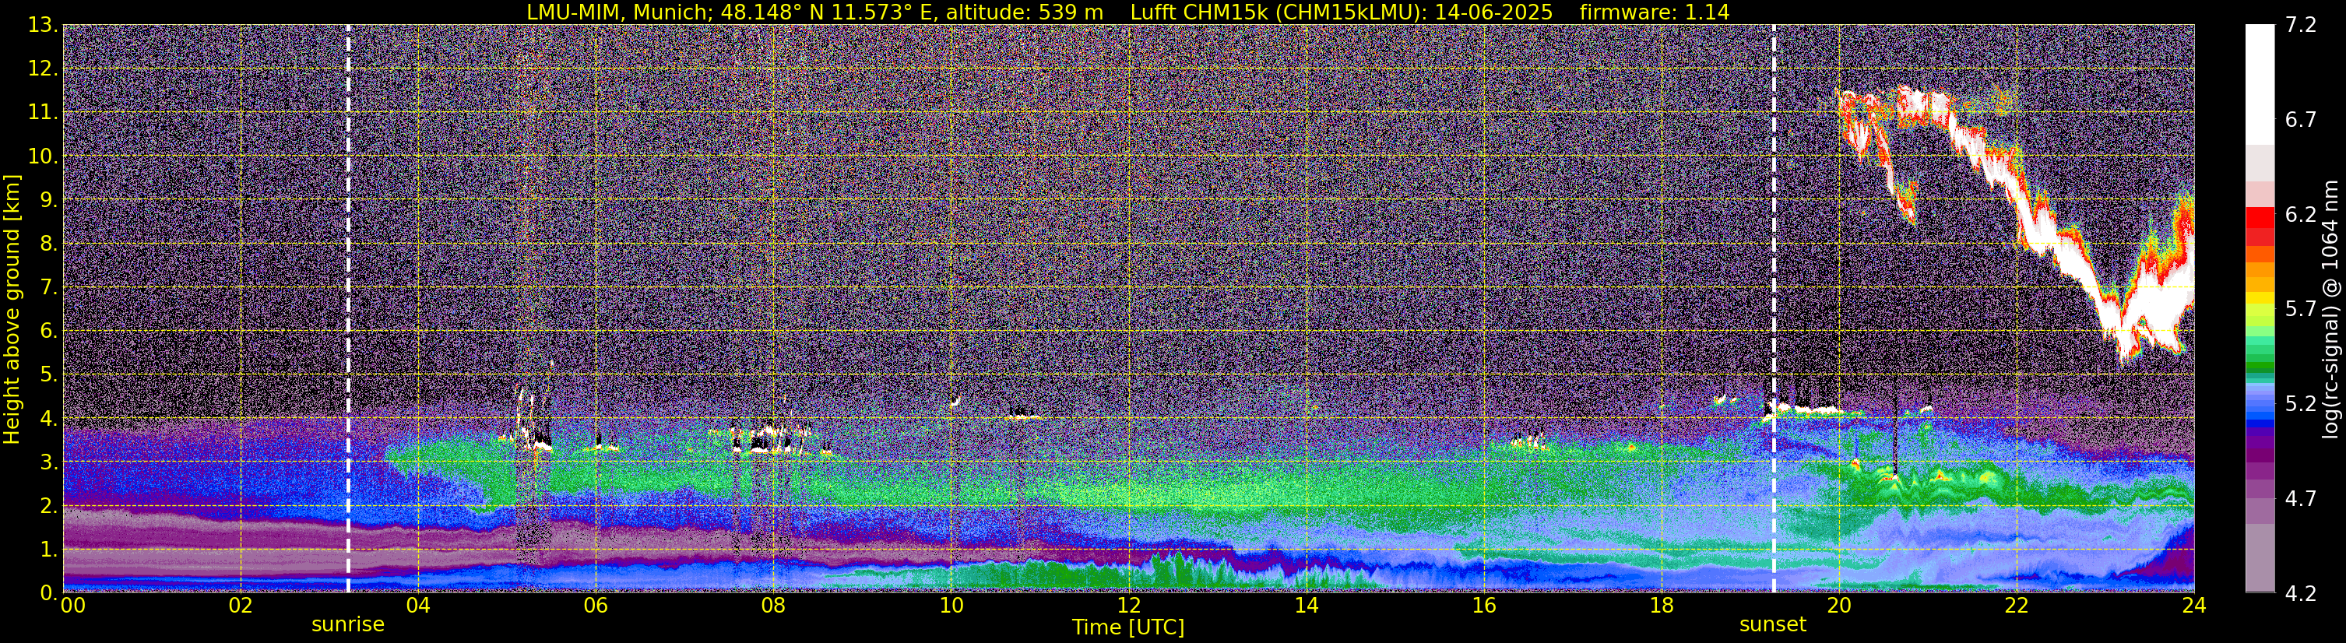Click the time axis tick label '00'
Viewport: 2346px width, 643px height.
click(73, 606)
